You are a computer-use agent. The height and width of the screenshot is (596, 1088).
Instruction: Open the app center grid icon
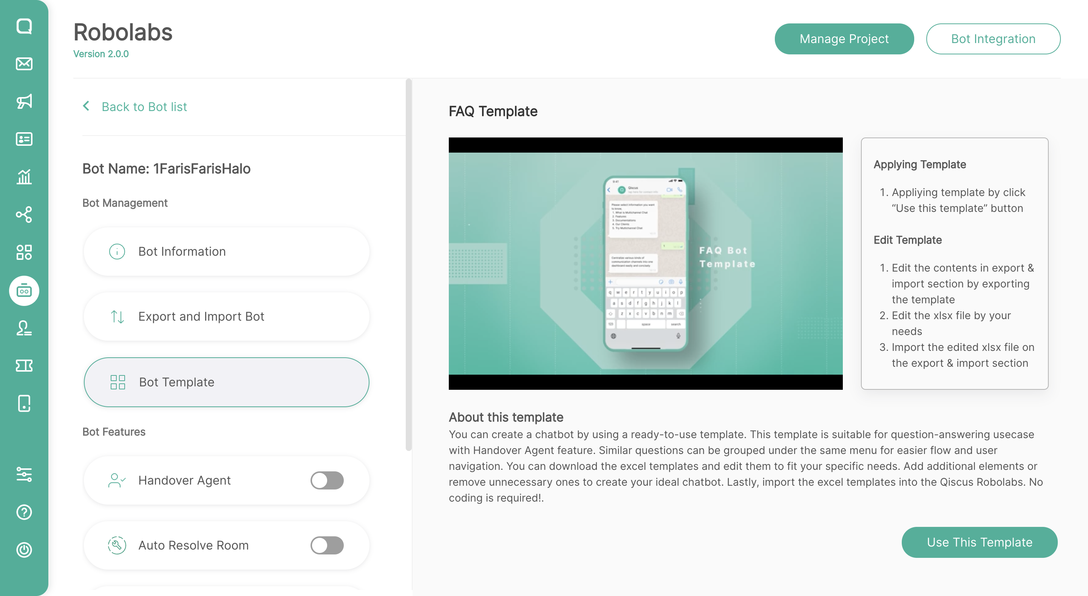pos(24,252)
